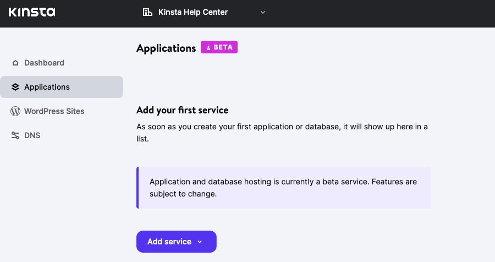Click the Applications layers icon
The width and height of the screenshot is (495, 262).
pyautogui.click(x=15, y=87)
